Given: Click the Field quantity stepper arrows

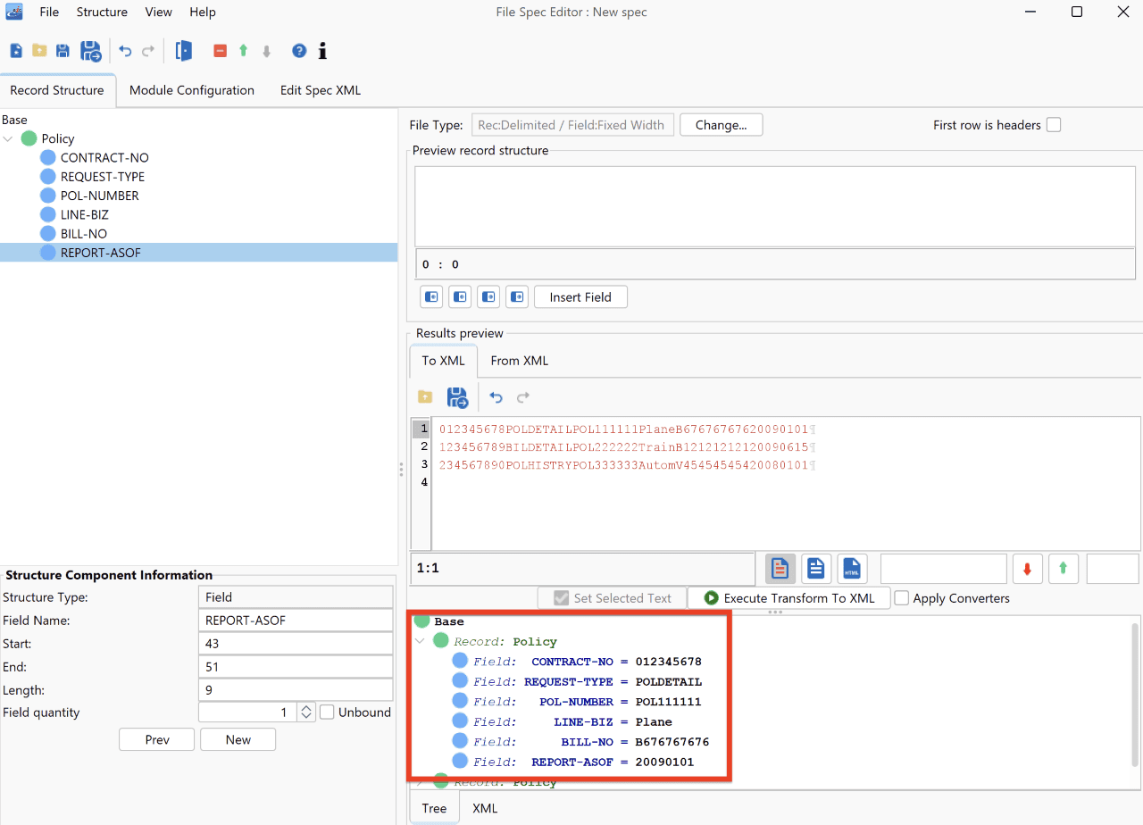Looking at the screenshot, I should click(x=306, y=712).
